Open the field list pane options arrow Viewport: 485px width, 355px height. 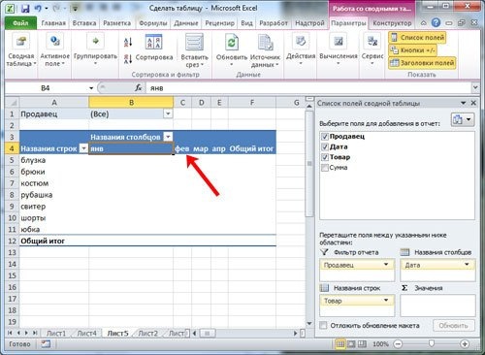tap(463, 103)
